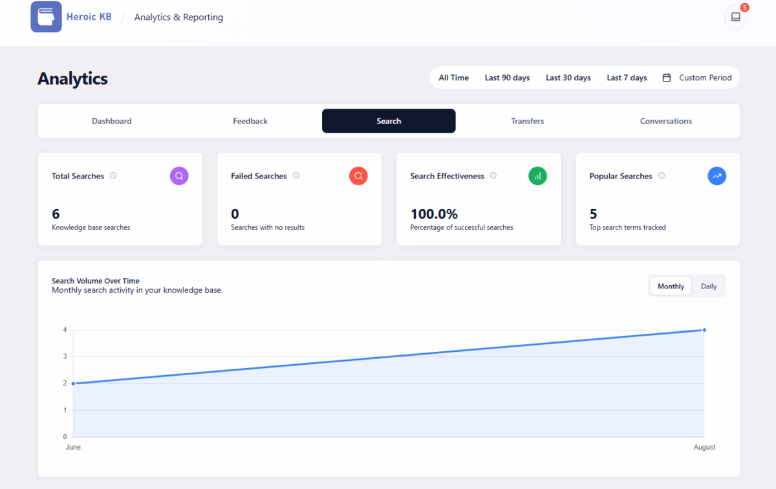Click the green Search Effectiveness chart icon

pyautogui.click(x=537, y=175)
